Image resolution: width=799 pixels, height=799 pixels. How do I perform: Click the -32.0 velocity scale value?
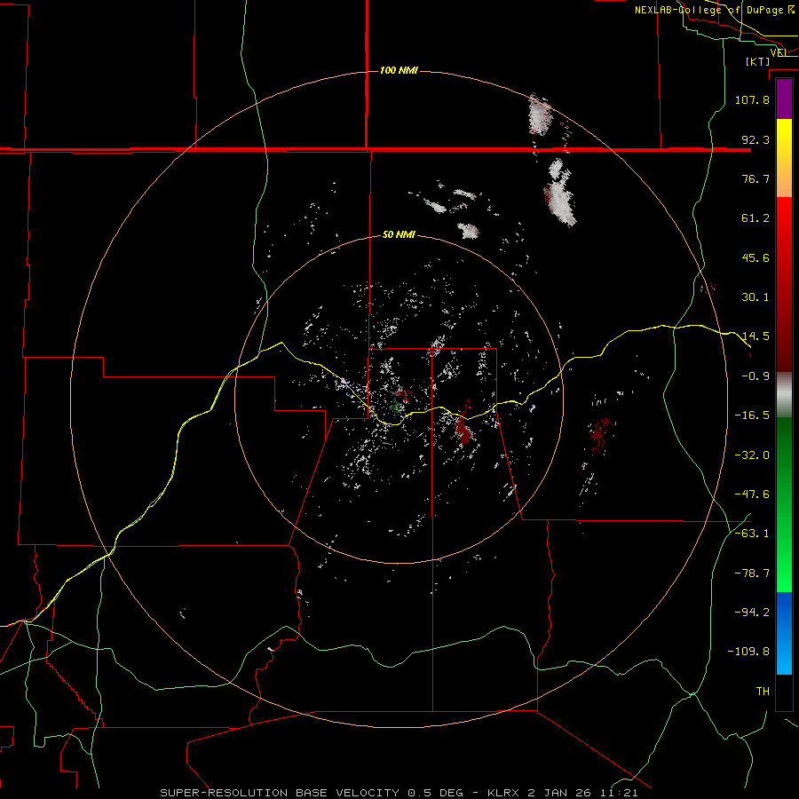click(752, 455)
